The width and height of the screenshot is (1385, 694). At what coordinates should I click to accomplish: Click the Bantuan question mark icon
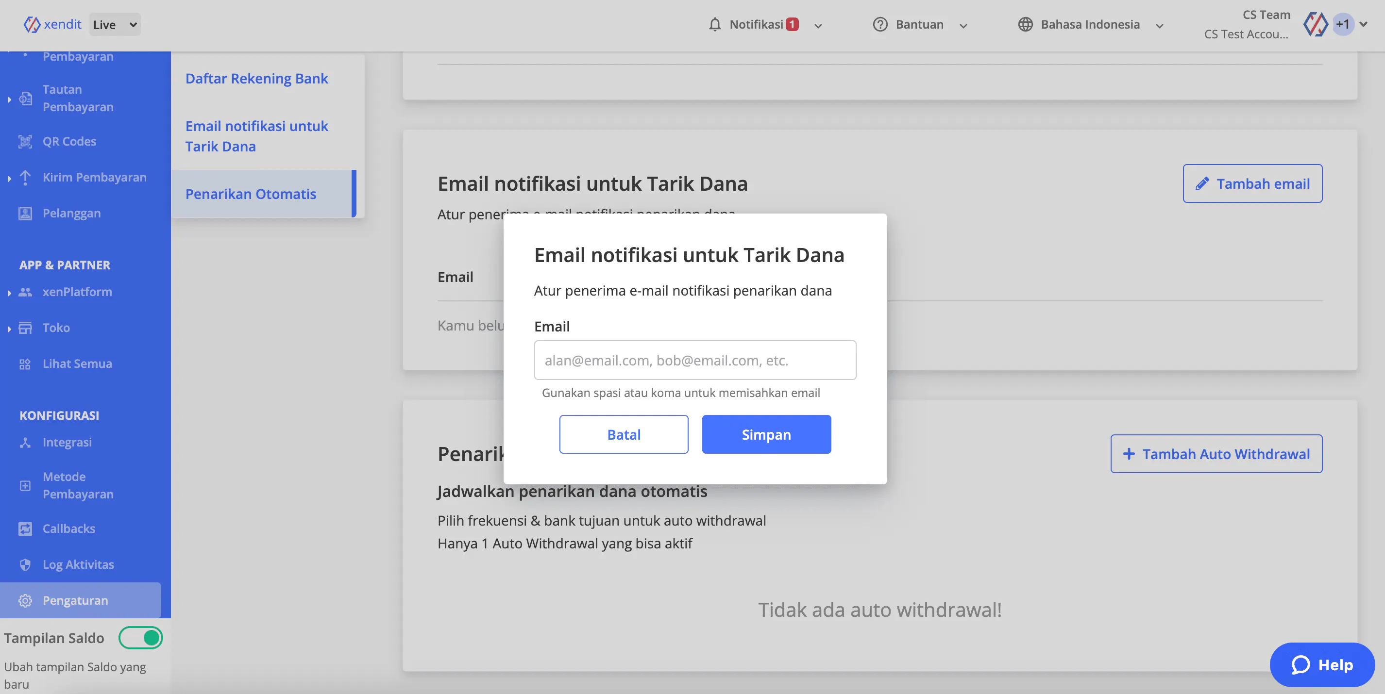879,25
